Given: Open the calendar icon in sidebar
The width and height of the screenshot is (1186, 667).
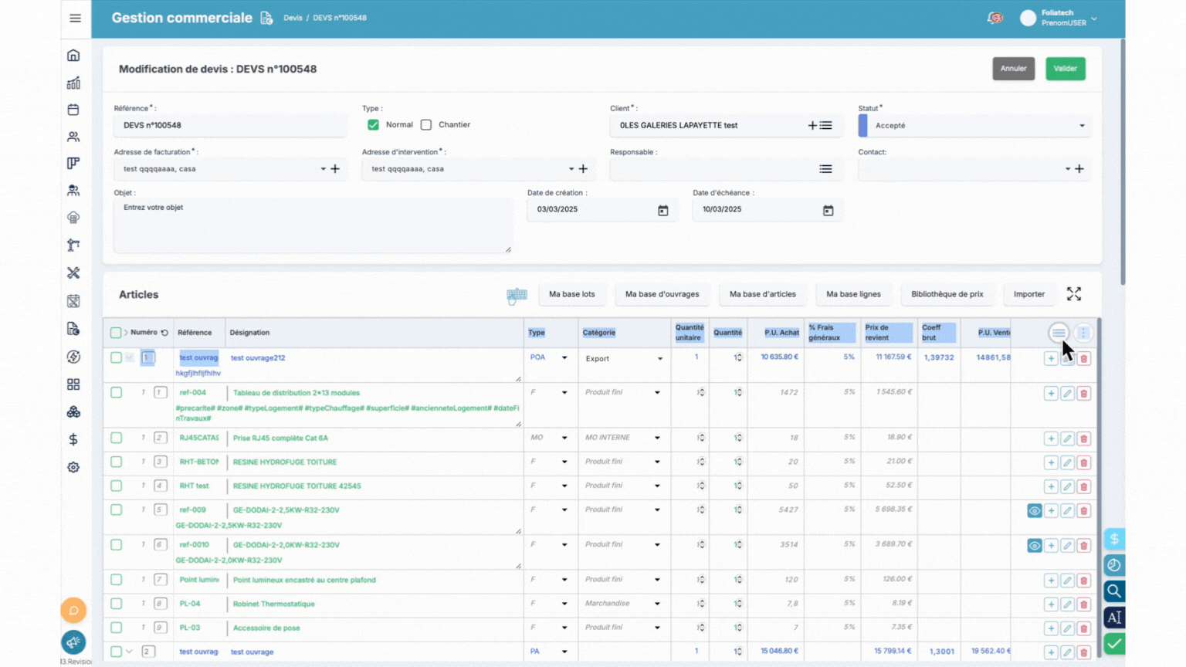Looking at the screenshot, I should point(73,110).
